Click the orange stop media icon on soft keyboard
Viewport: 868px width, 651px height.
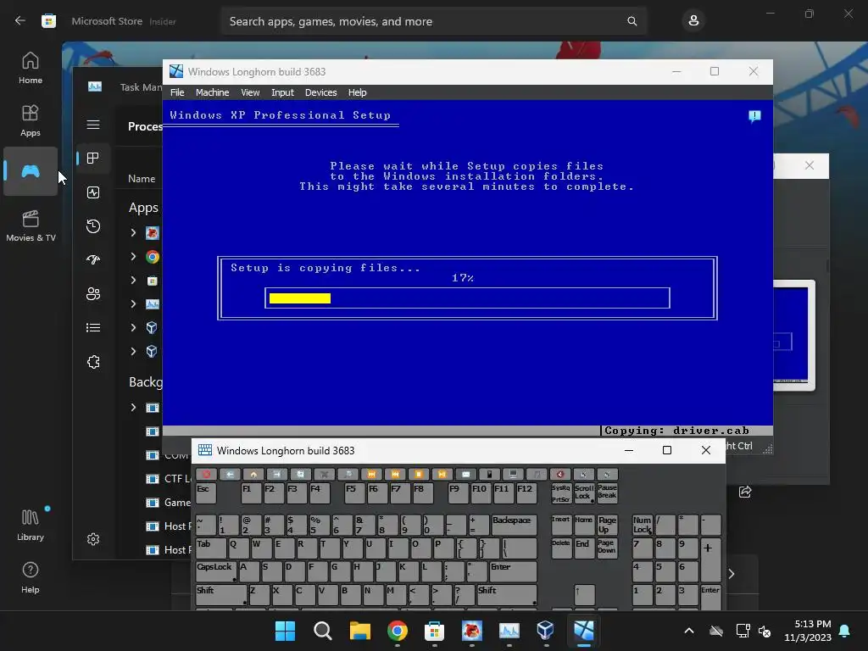click(419, 475)
